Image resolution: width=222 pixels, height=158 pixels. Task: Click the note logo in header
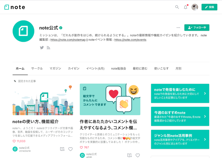click(15, 7)
